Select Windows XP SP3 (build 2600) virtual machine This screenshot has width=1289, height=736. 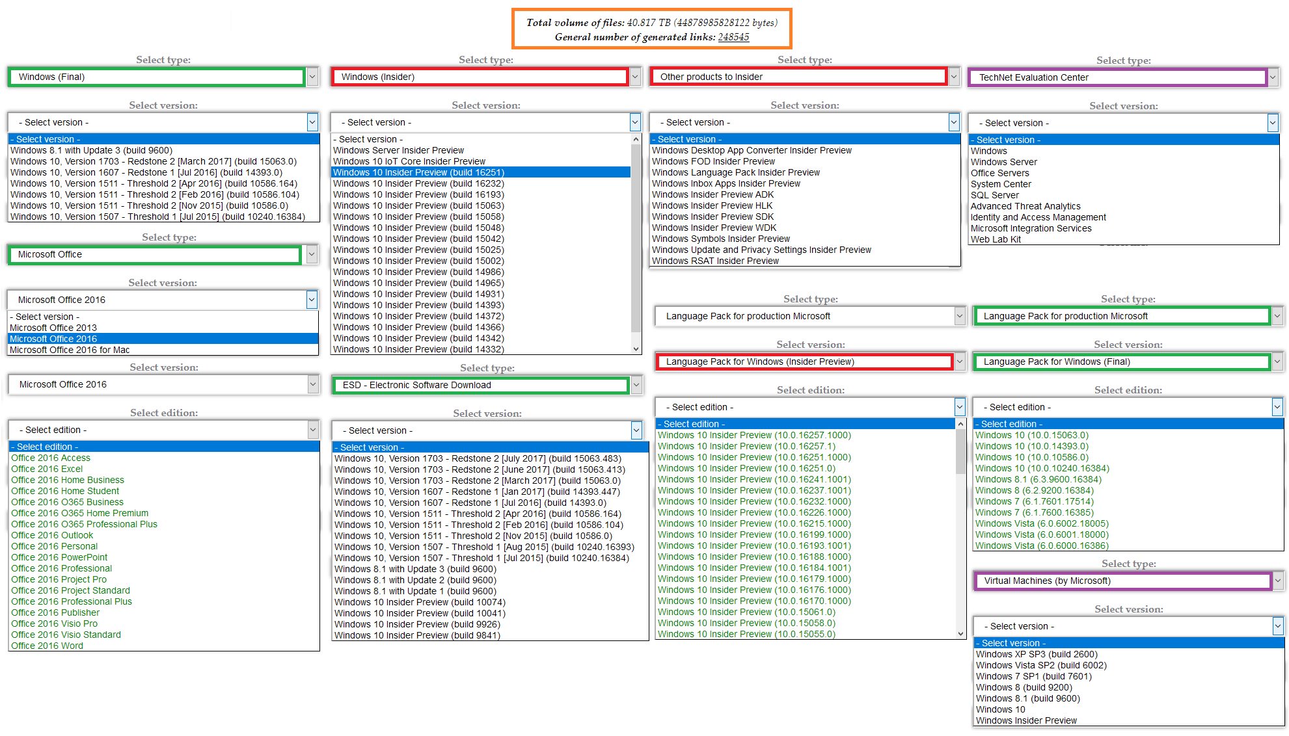[1129, 654]
